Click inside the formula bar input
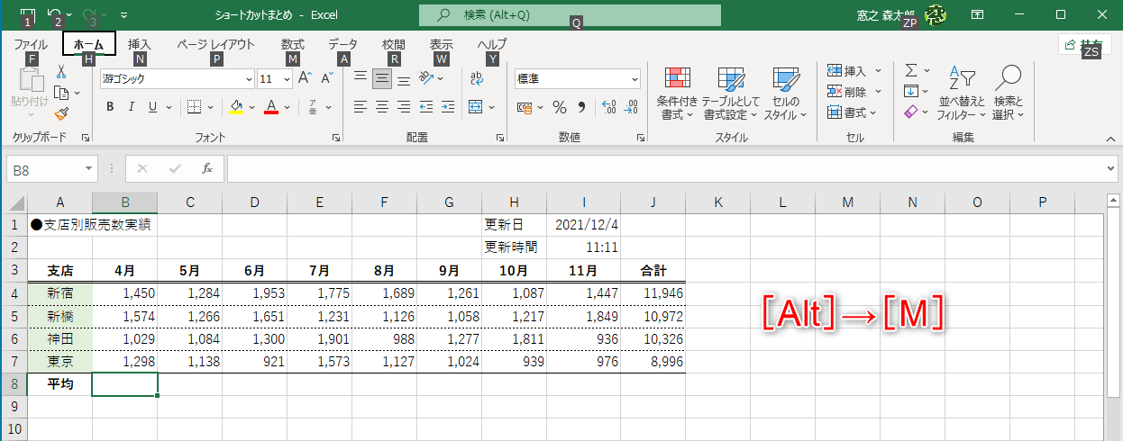 click(664, 168)
